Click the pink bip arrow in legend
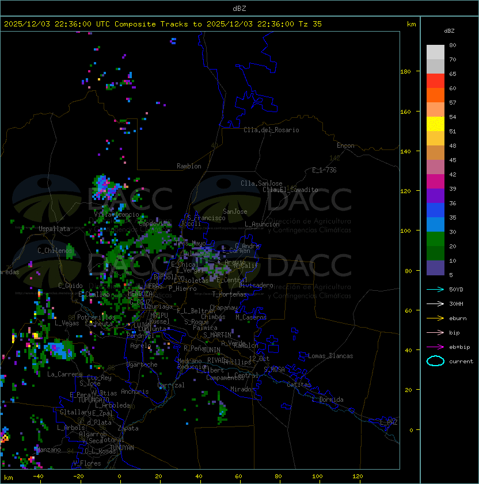479x484 pixels. click(x=435, y=332)
